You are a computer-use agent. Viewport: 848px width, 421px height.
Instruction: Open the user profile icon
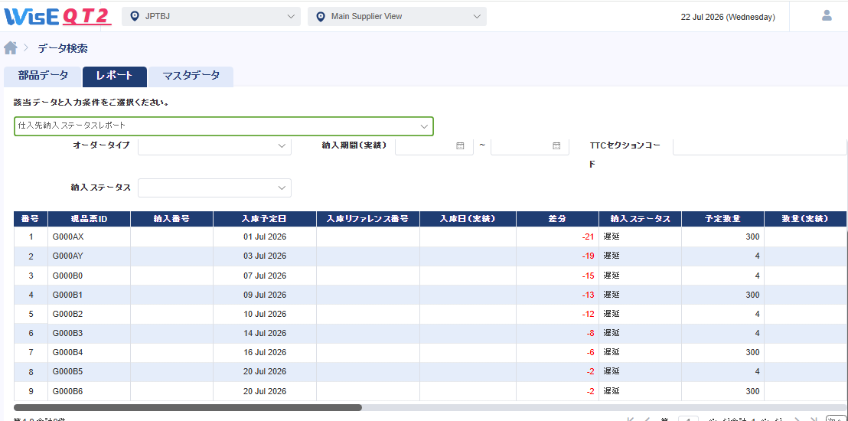827,16
